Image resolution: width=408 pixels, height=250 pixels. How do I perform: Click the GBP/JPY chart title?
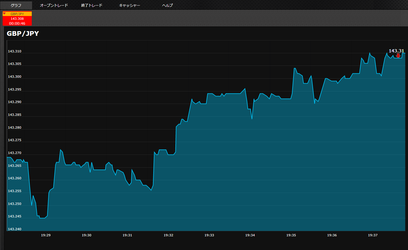pyautogui.click(x=23, y=33)
